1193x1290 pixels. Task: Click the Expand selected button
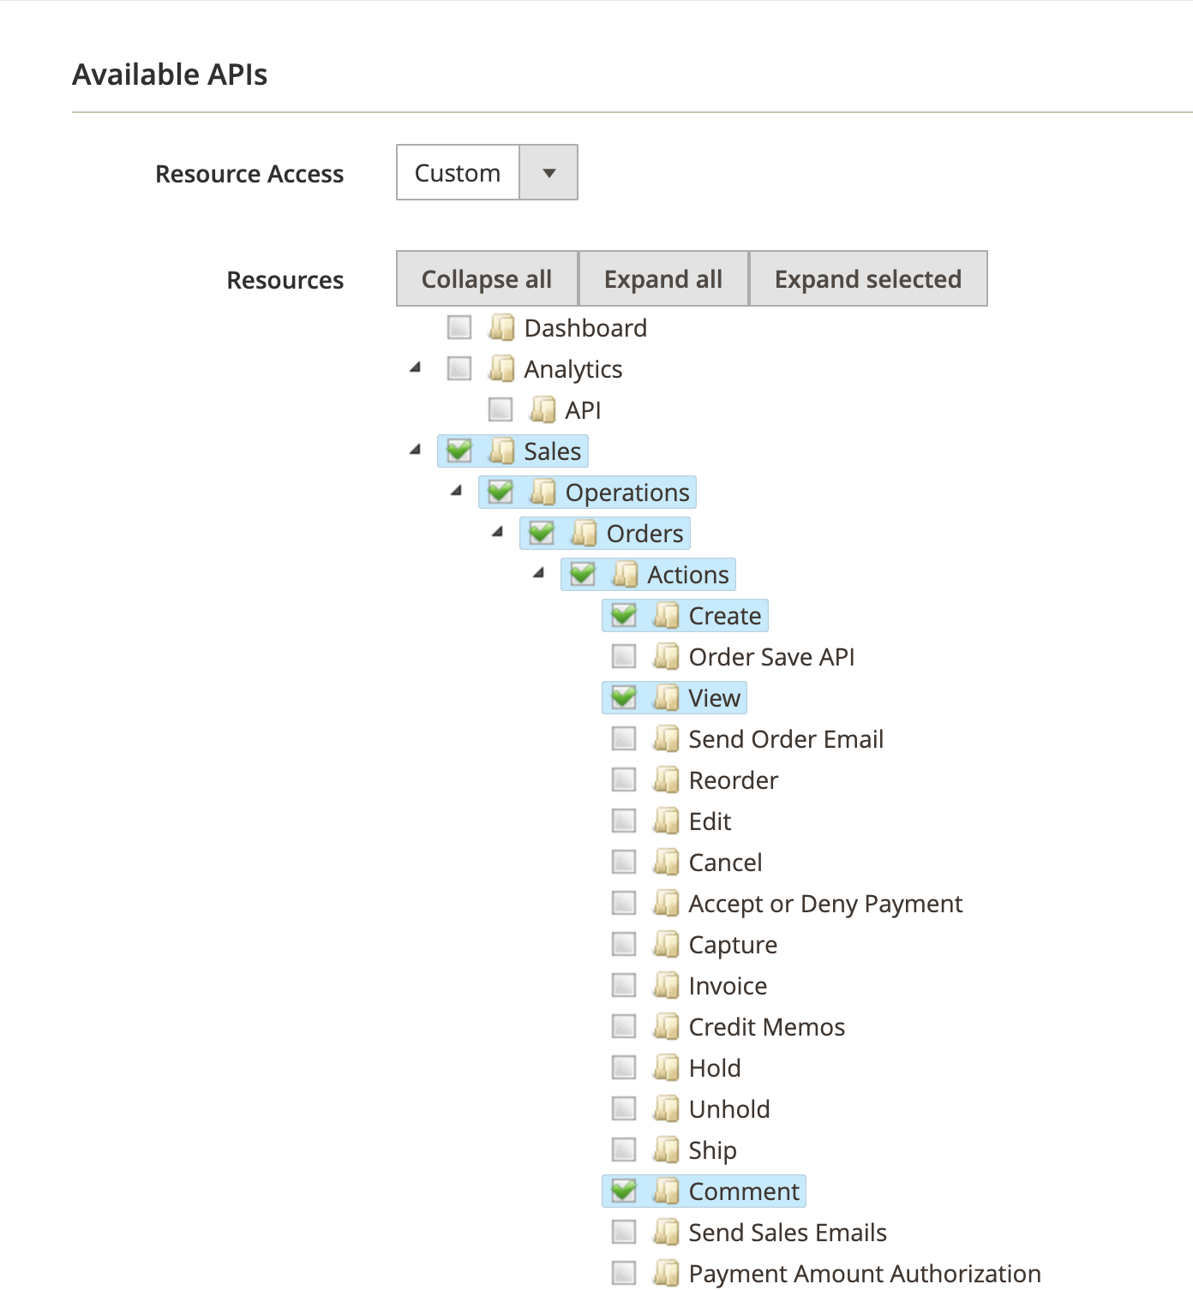(868, 278)
